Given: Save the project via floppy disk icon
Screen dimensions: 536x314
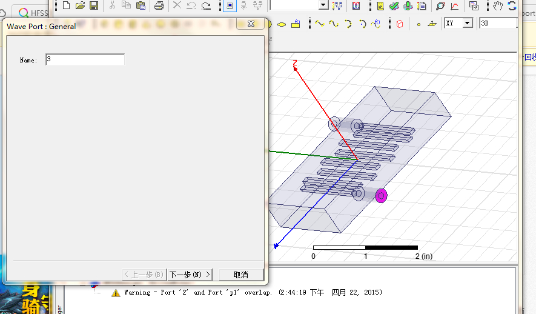Looking at the screenshot, I should (x=94, y=5).
